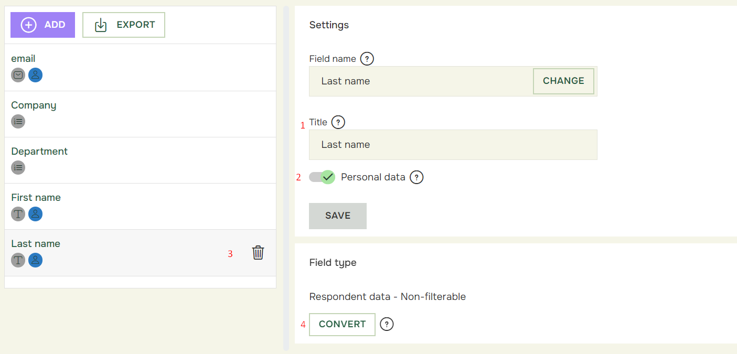Delete the Last name field via trash icon
The image size is (737, 354).
(x=258, y=253)
